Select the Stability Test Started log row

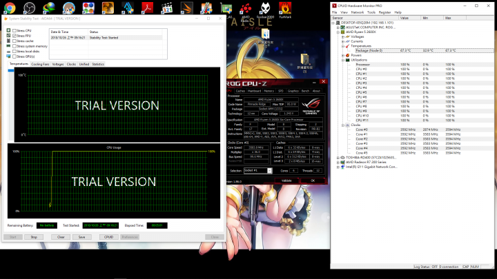point(106,38)
